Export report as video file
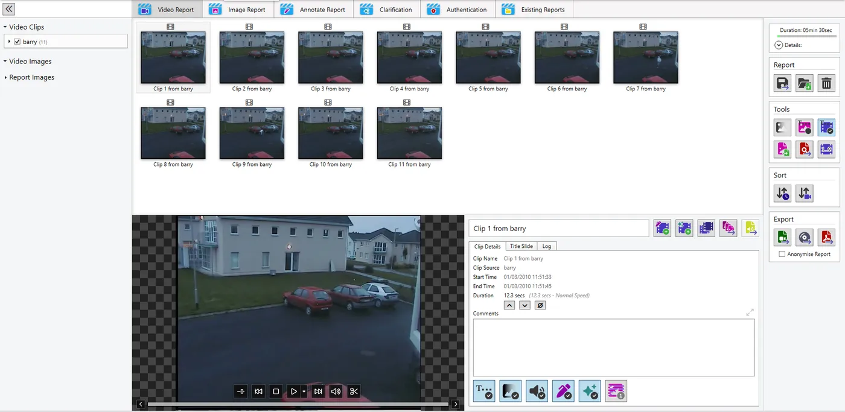This screenshot has width=845, height=412. click(x=782, y=237)
